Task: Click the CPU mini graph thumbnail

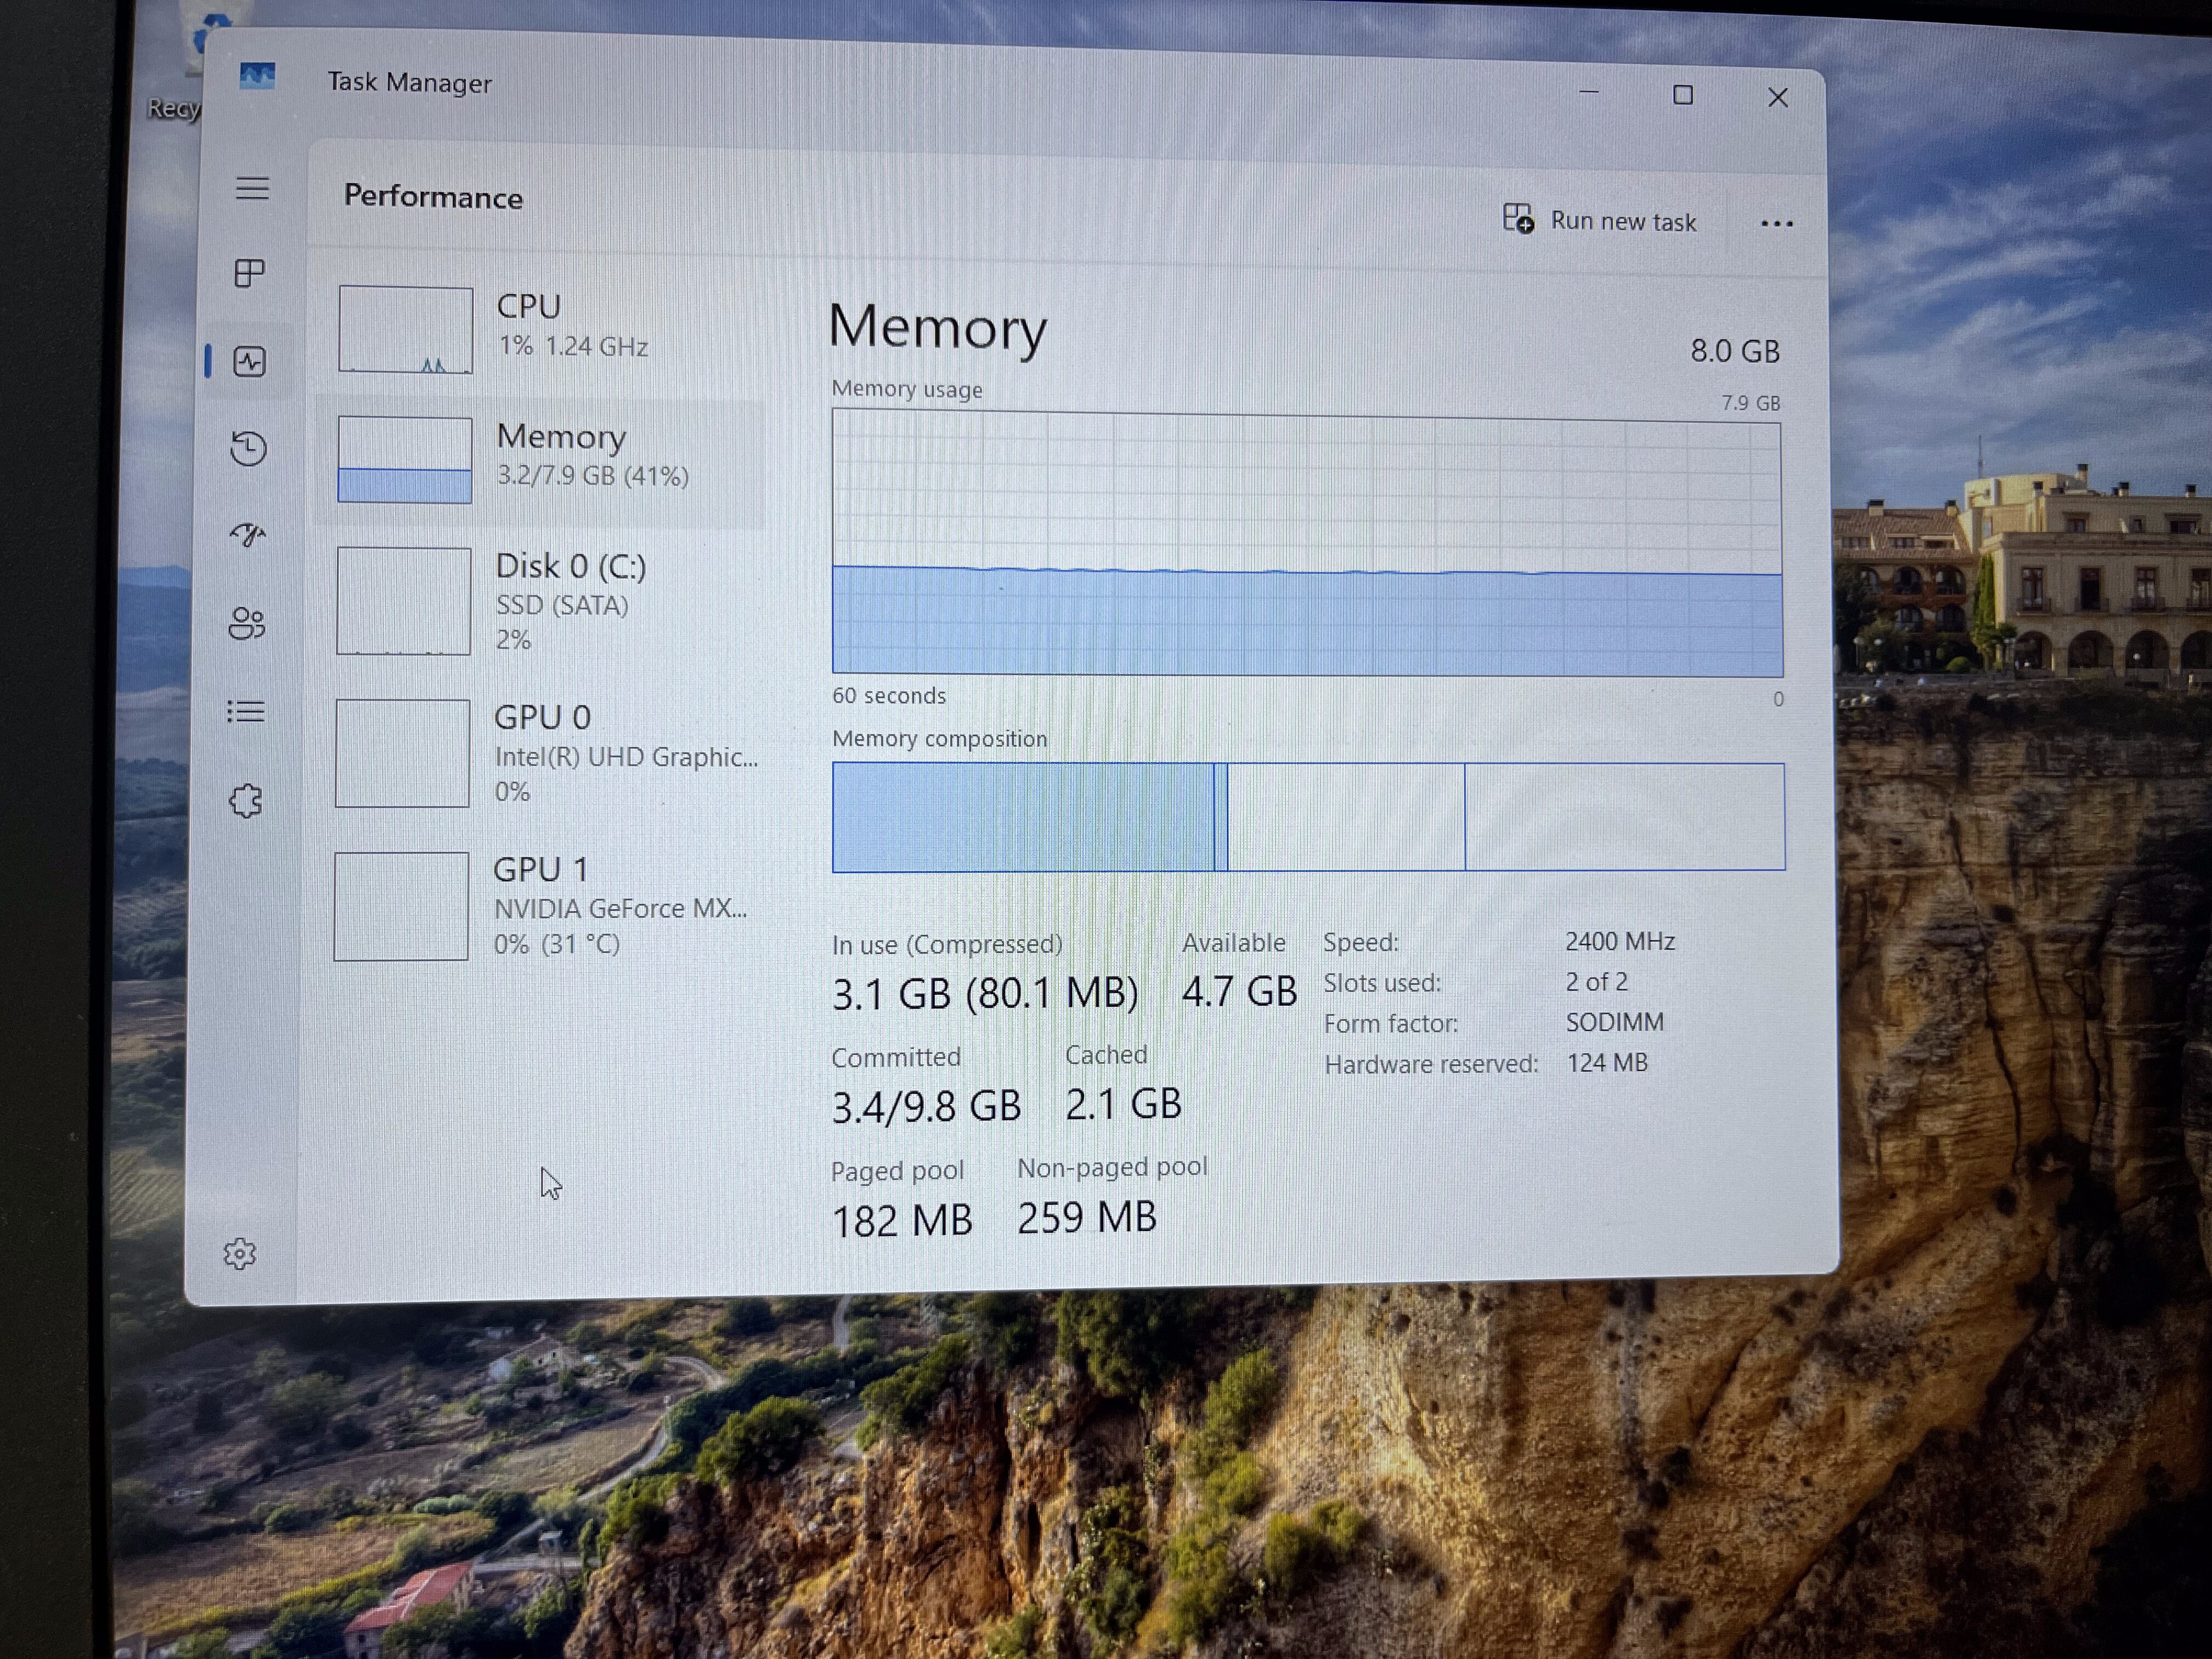Action: coord(405,329)
